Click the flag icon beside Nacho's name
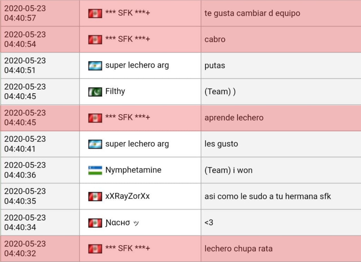Screen dimensions: 361x262 [x=95, y=223]
